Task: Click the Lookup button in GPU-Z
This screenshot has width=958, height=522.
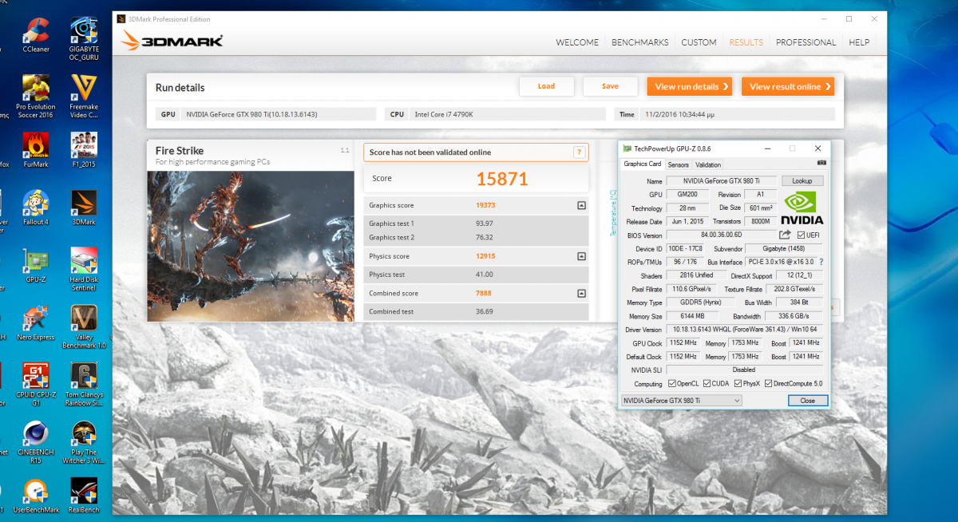Action: [x=802, y=181]
